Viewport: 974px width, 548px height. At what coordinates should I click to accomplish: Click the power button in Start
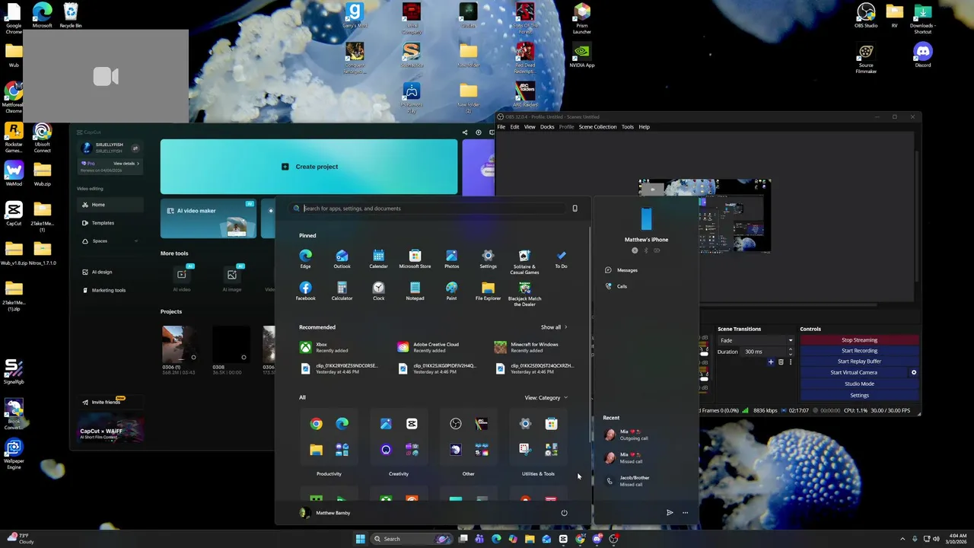[564, 513]
